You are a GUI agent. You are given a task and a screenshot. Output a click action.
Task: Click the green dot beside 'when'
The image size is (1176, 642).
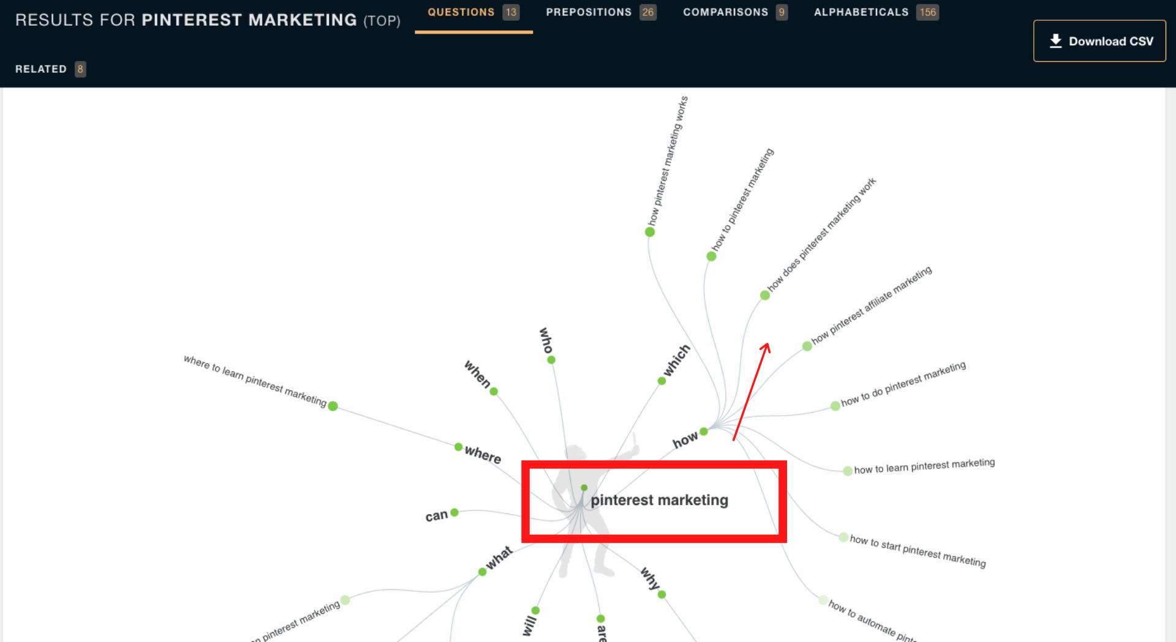pyautogui.click(x=494, y=392)
